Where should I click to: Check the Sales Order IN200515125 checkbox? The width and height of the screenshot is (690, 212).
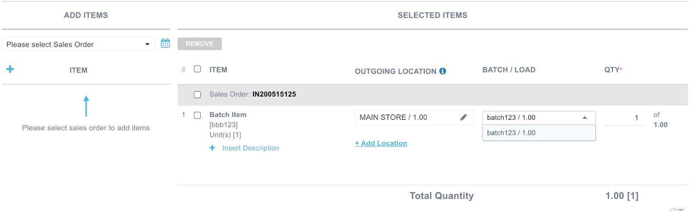coord(198,94)
